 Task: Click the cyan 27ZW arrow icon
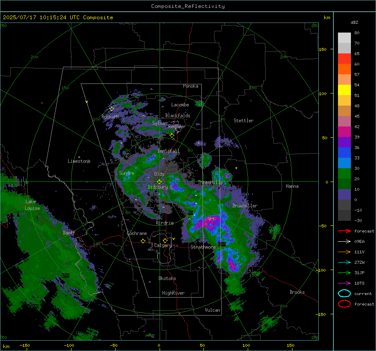click(x=344, y=263)
